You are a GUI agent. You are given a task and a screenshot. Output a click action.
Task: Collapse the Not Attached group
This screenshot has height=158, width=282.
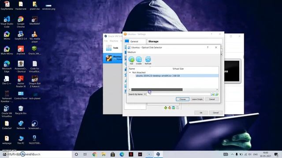pos(130,72)
